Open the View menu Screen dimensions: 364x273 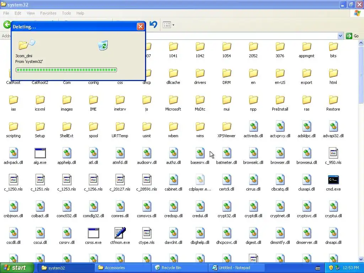click(31, 13)
